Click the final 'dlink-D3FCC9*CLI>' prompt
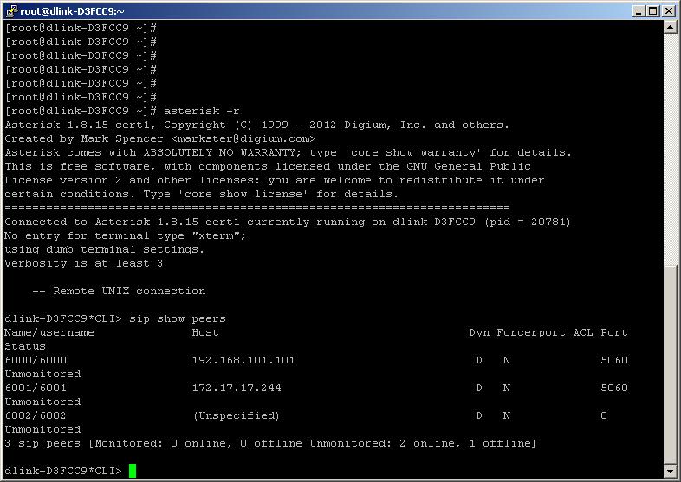 point(63,471)
